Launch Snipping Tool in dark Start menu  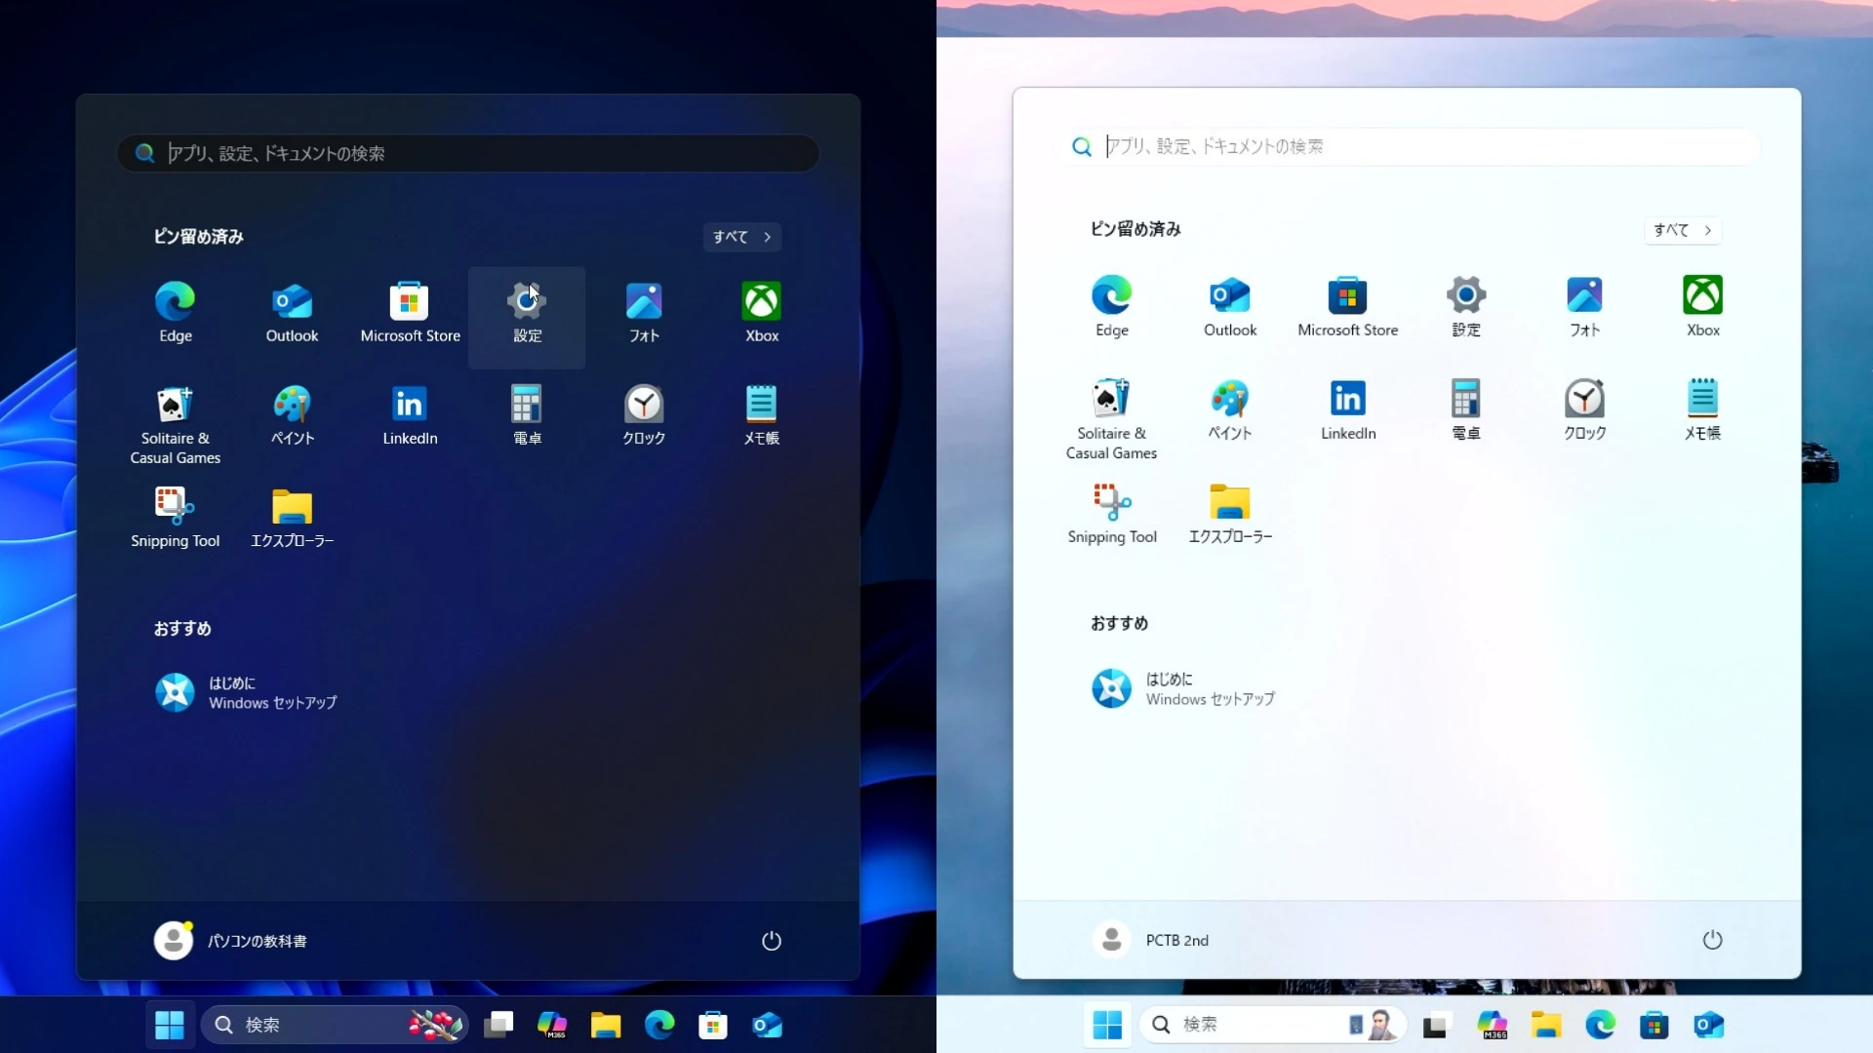pos(176,518)
